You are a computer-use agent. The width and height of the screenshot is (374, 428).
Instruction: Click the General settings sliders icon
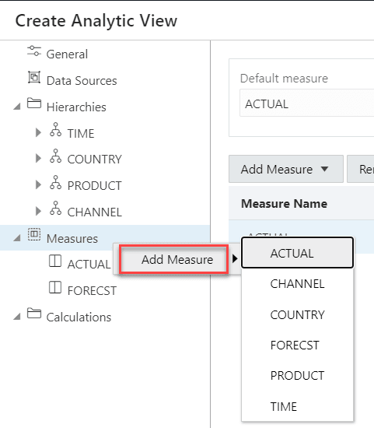34,51
